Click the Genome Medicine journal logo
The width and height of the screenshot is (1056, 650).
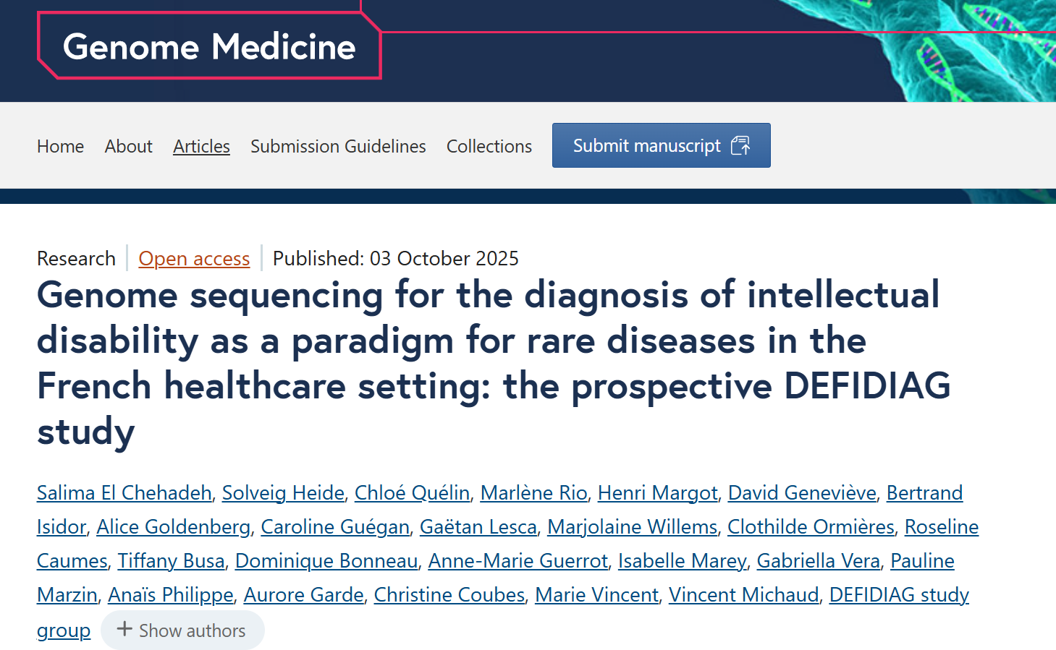coord(209,47)
